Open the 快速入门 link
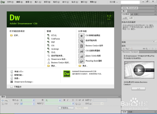157x114 pixels. [x=19, y=71]
